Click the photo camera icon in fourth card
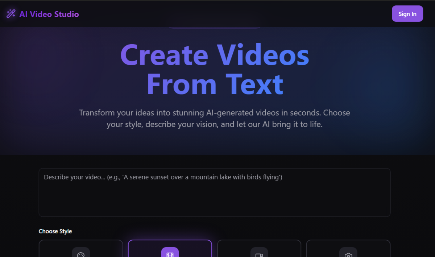This screenshot has height=257, width=435. click(348, 254)
